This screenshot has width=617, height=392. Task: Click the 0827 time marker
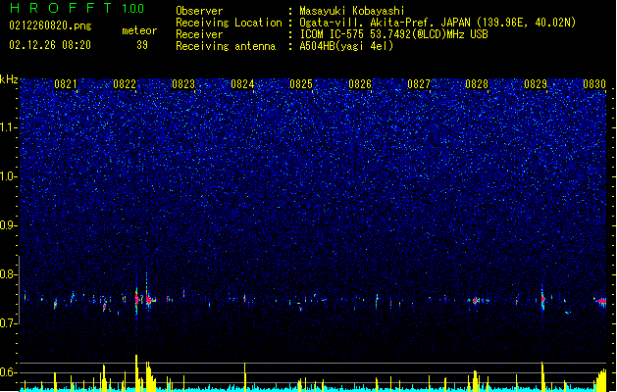pyautogui.click(x=419, y=84)
